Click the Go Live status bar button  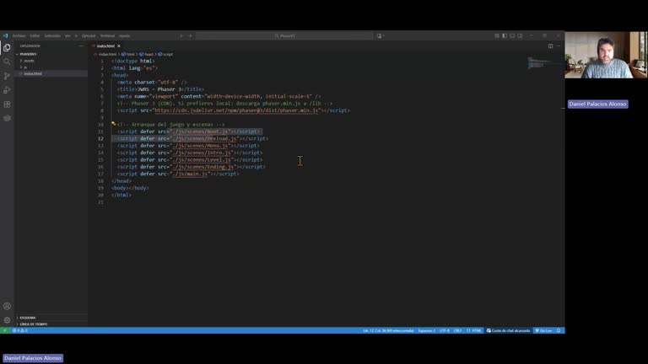(544, 330)
